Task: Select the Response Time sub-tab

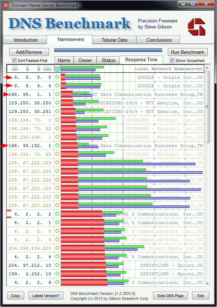Action: (141, 60)
